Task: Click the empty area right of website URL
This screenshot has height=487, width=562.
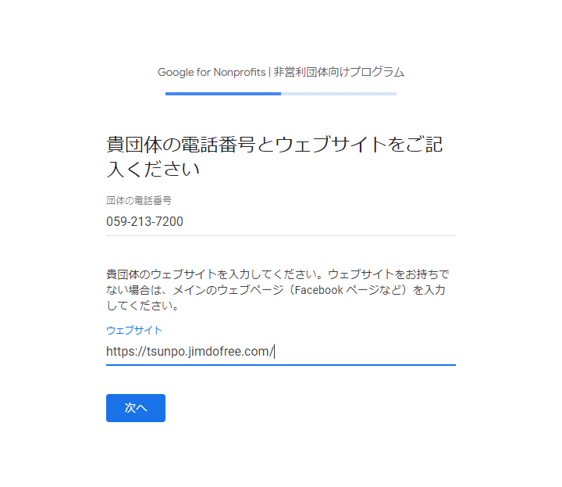Action: (365, 351)
